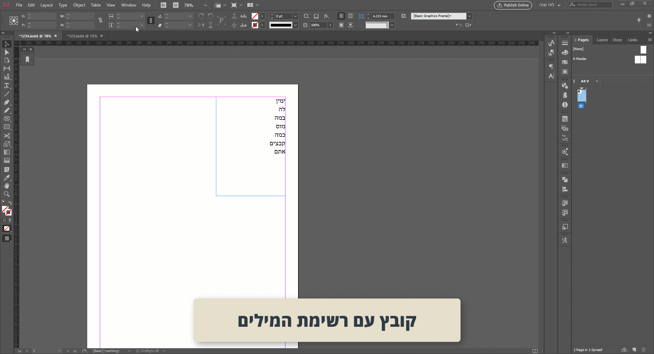Screen dimensions: 654x354
Task: Select the Type tool in the toolbar
Action: point(7,86)
